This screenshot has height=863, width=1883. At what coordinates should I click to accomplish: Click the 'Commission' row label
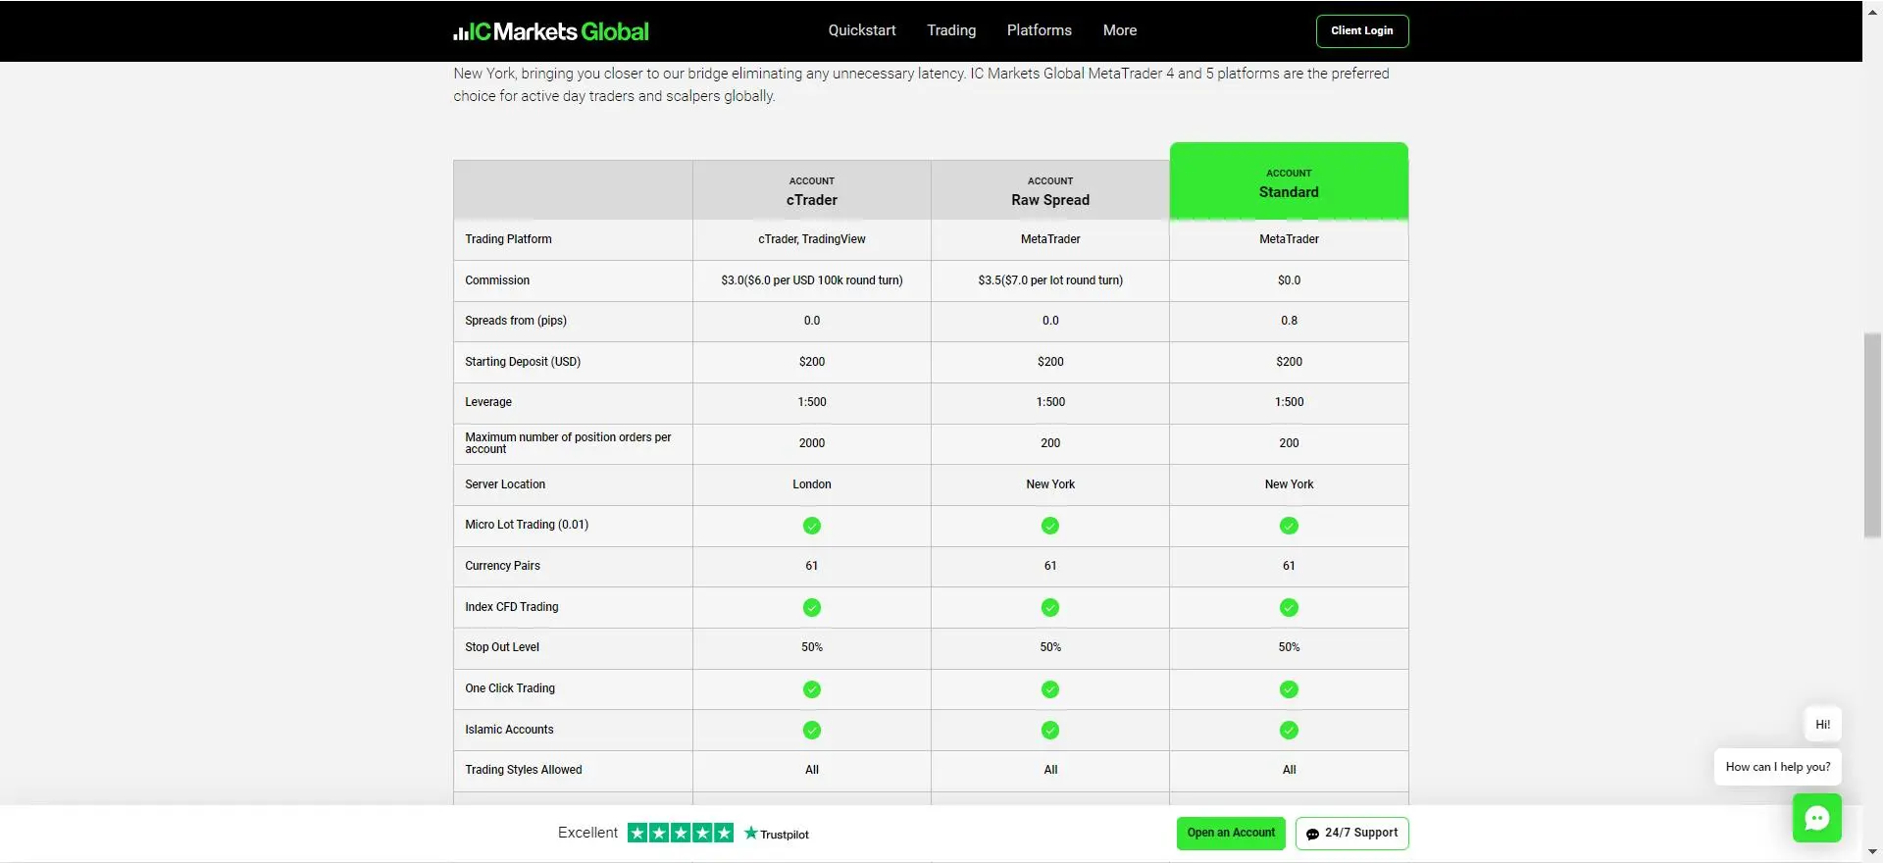tap(497, 280)
